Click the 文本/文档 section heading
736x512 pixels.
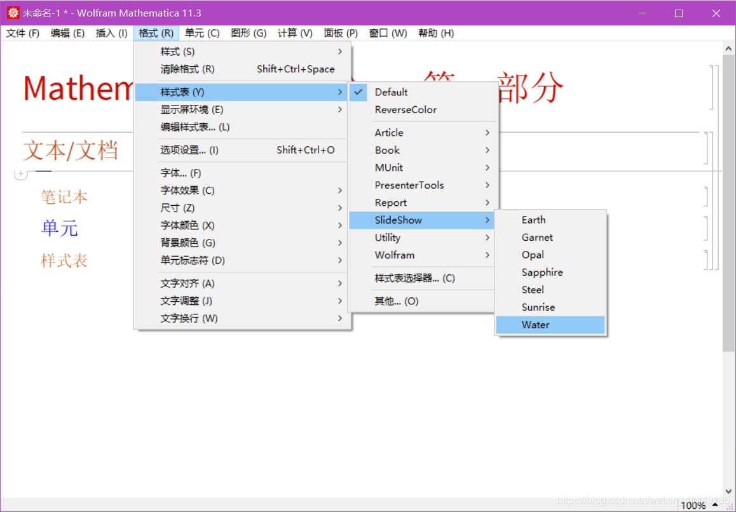tap(71, 151)
